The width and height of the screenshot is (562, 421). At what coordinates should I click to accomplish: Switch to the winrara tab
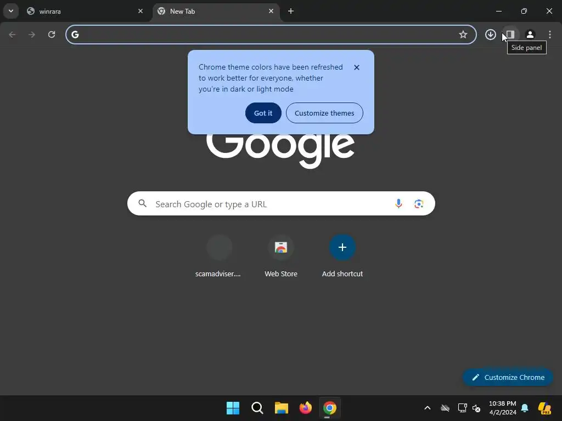click(85, 12)
